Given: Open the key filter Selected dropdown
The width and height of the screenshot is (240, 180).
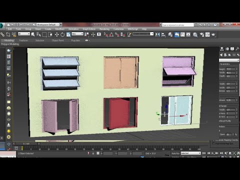Looking at the screenshot, I should tap(190, 153).
